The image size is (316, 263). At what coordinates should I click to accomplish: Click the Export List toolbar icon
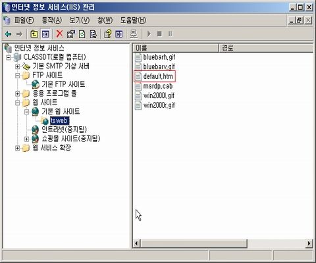93,34
